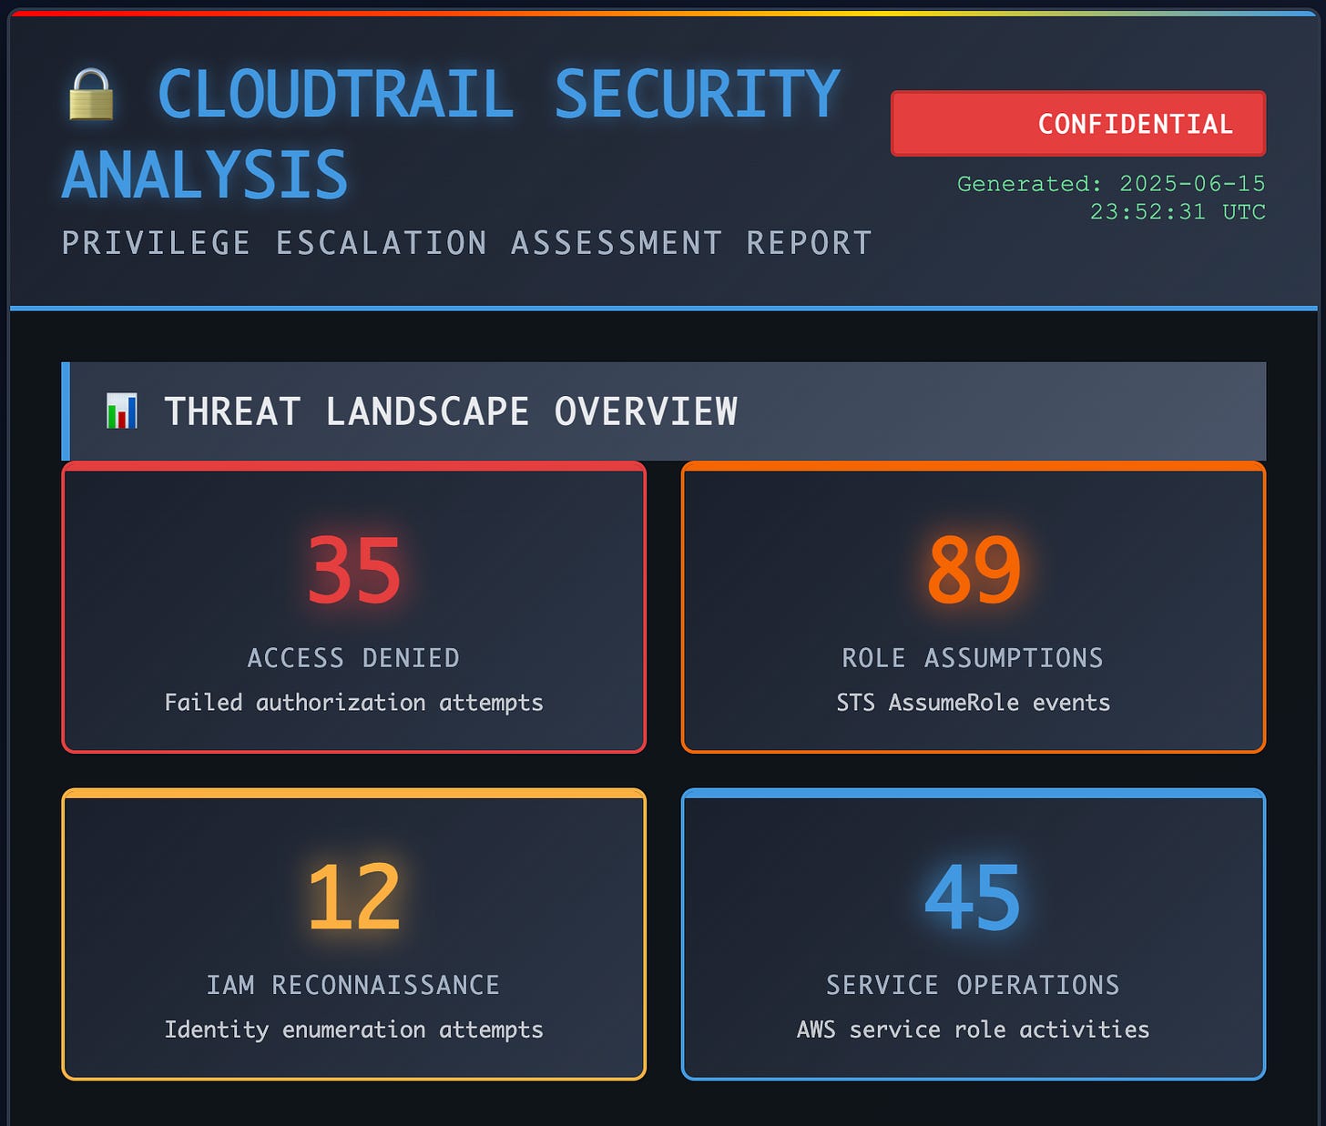
Task: Select the CLOUDTRAIL SECURITY ANALYSIS title
Action: [x=451, y=134]
